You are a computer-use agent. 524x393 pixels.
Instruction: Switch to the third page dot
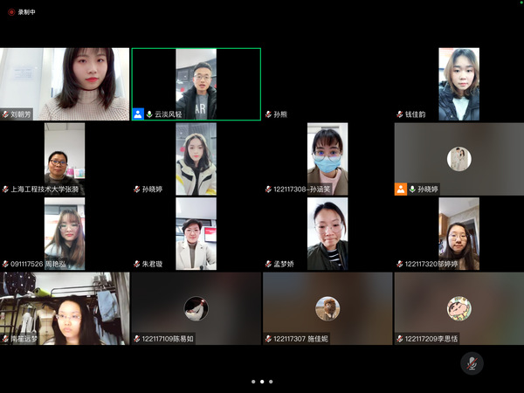pos(271,382)
